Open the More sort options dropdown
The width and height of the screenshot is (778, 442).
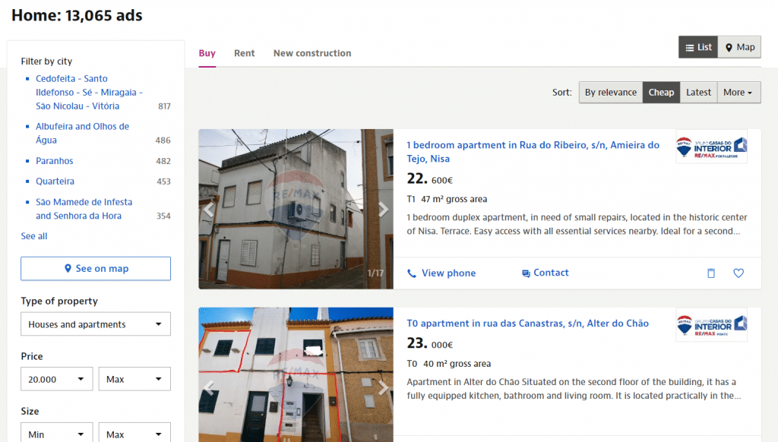[738, 92]
